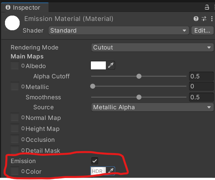Viewport: 215px width, 180px height.
Task: Click the Albedo color eyedropper
Action: [110, 65]
